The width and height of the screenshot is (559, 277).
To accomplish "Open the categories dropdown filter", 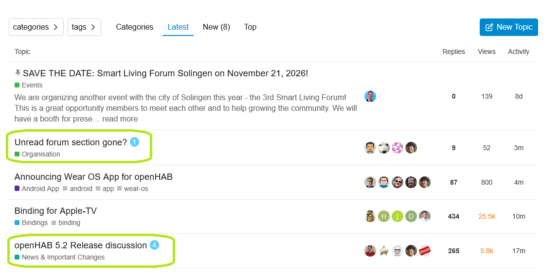I will 36,27.
